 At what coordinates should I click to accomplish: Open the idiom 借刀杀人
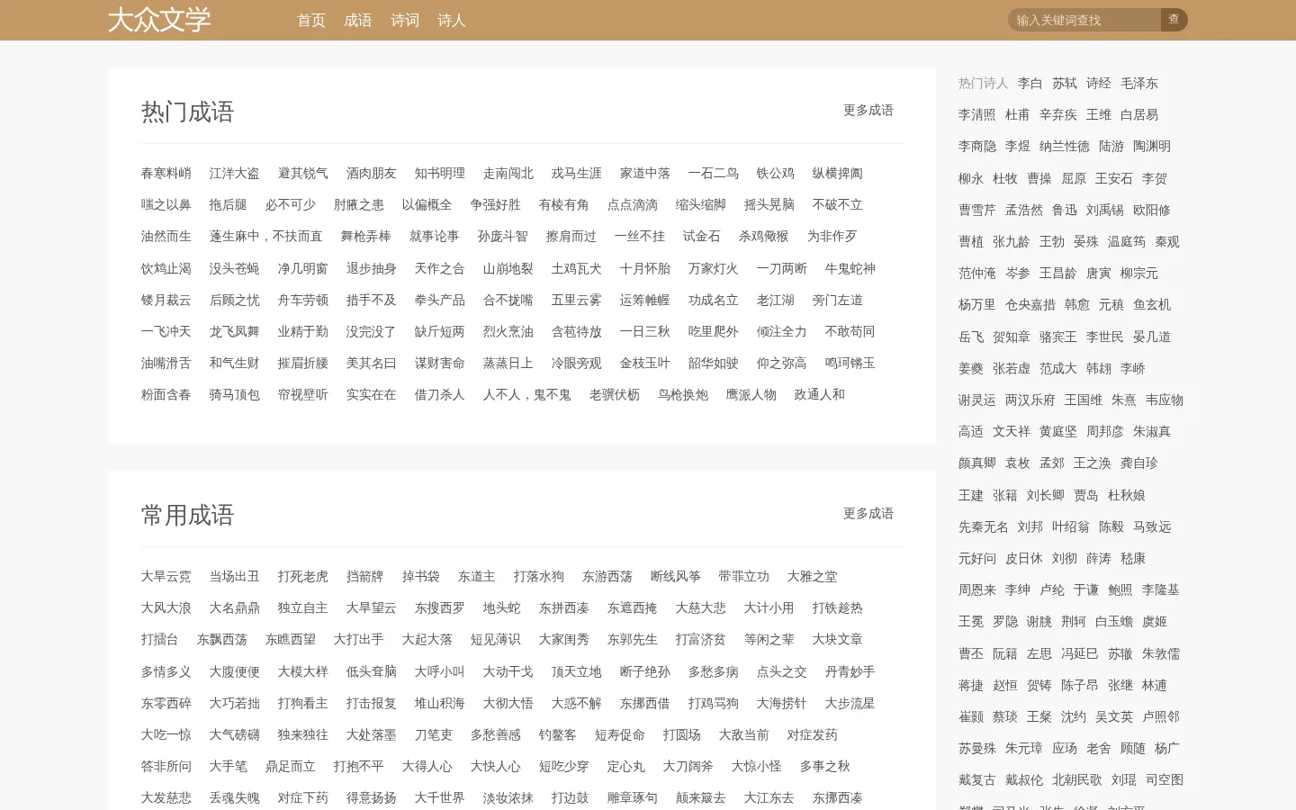(440, 394)
